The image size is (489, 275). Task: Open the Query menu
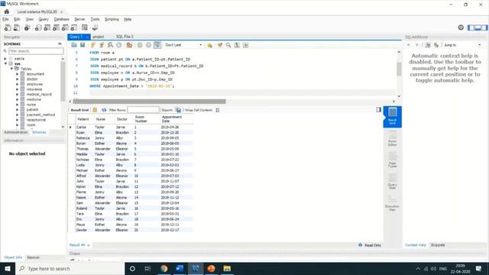(x=44, y=19)
